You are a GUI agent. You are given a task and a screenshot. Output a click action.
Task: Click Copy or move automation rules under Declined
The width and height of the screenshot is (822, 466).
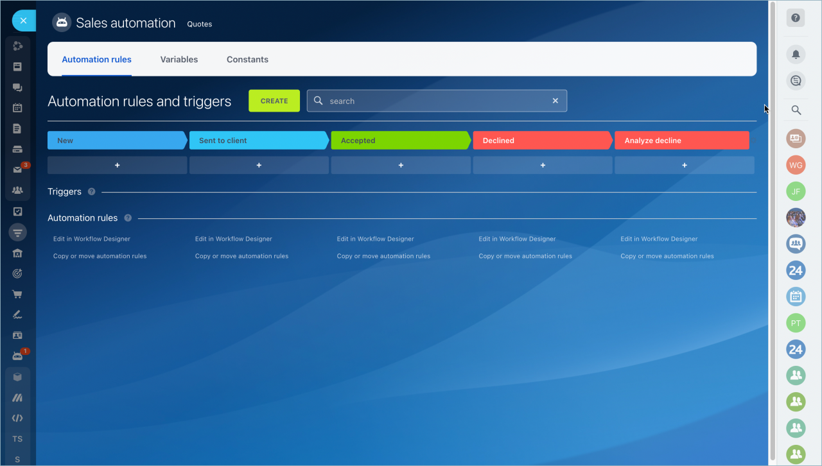coord(525,256)
